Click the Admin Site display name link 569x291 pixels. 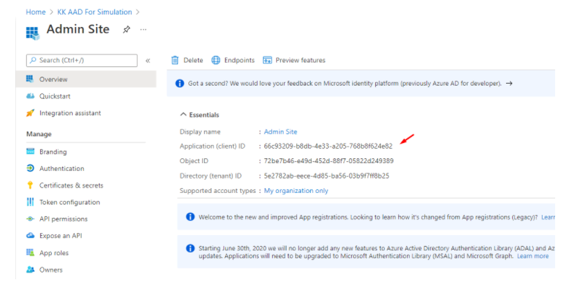pos(280,132)
